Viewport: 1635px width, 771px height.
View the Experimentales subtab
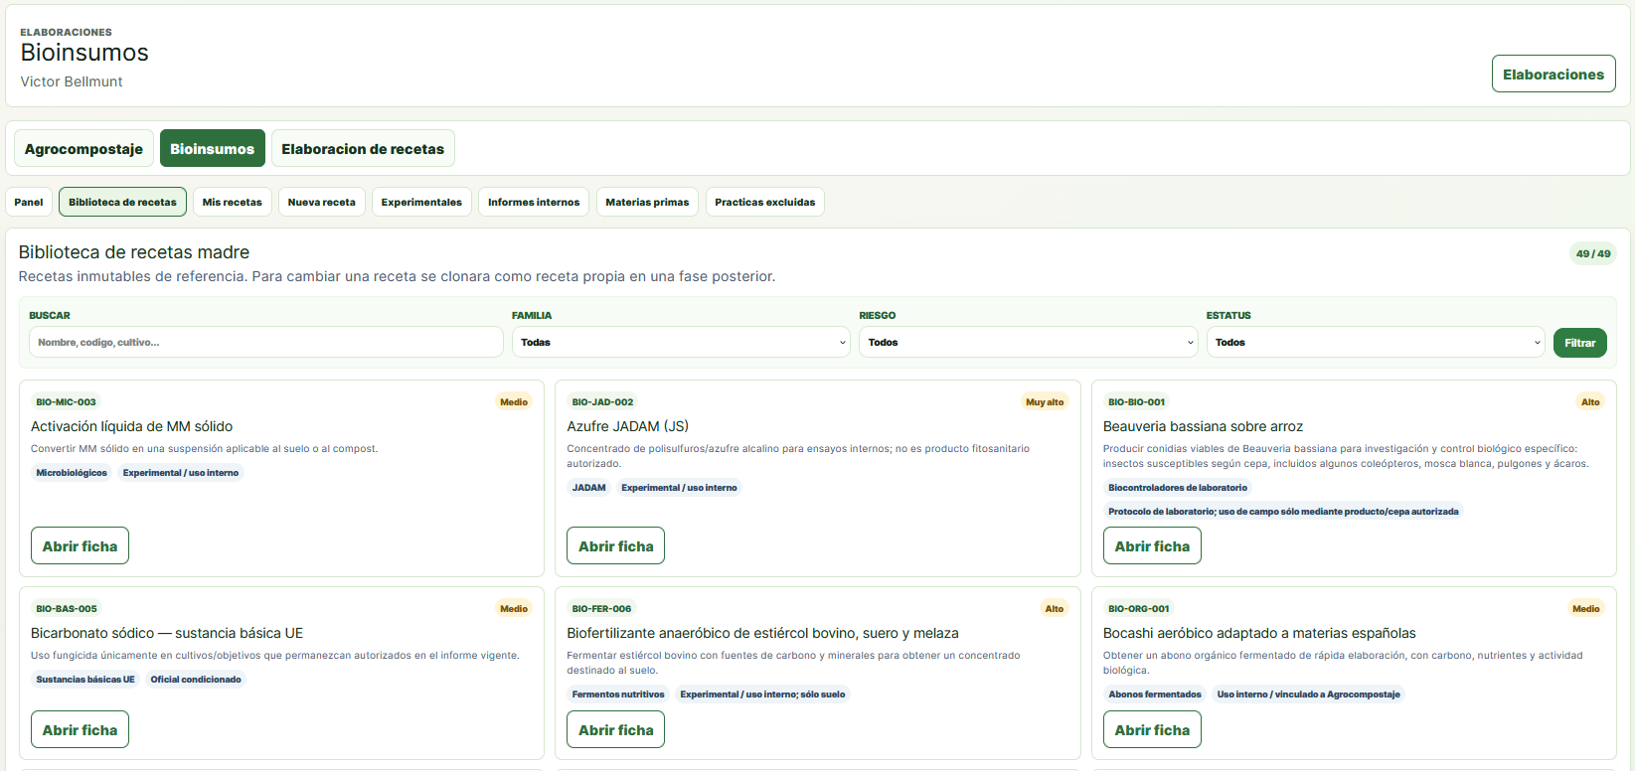pos(421,202)
